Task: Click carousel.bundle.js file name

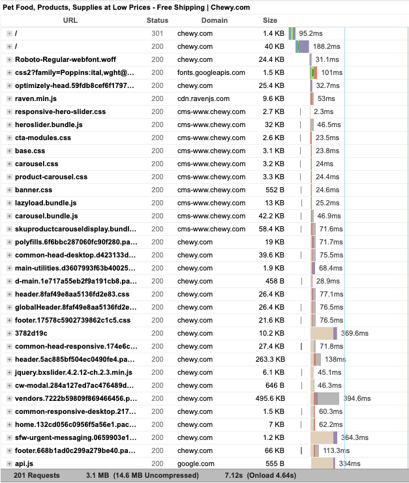Action: point(46,216)
